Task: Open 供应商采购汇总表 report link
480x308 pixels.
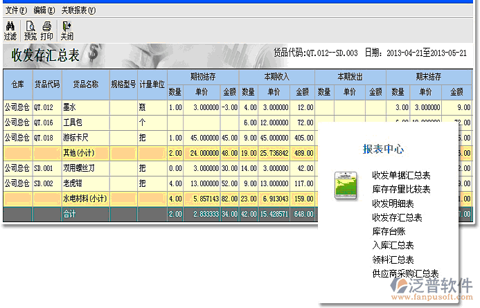Action: 405,273
